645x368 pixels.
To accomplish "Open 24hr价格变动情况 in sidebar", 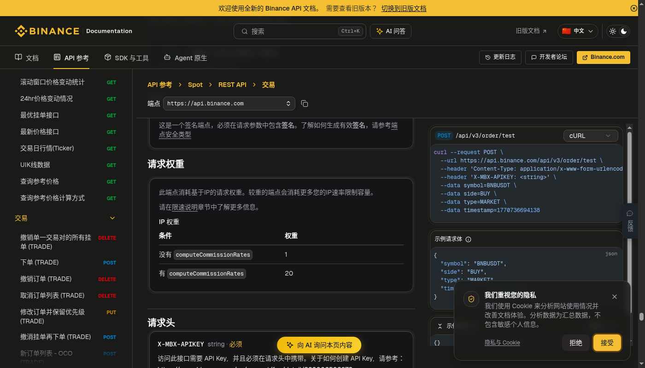I will [x=68, y=98].
